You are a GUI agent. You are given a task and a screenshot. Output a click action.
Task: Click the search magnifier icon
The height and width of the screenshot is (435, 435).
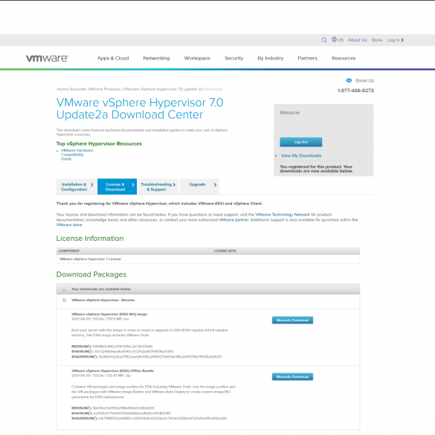click(323, 40)
